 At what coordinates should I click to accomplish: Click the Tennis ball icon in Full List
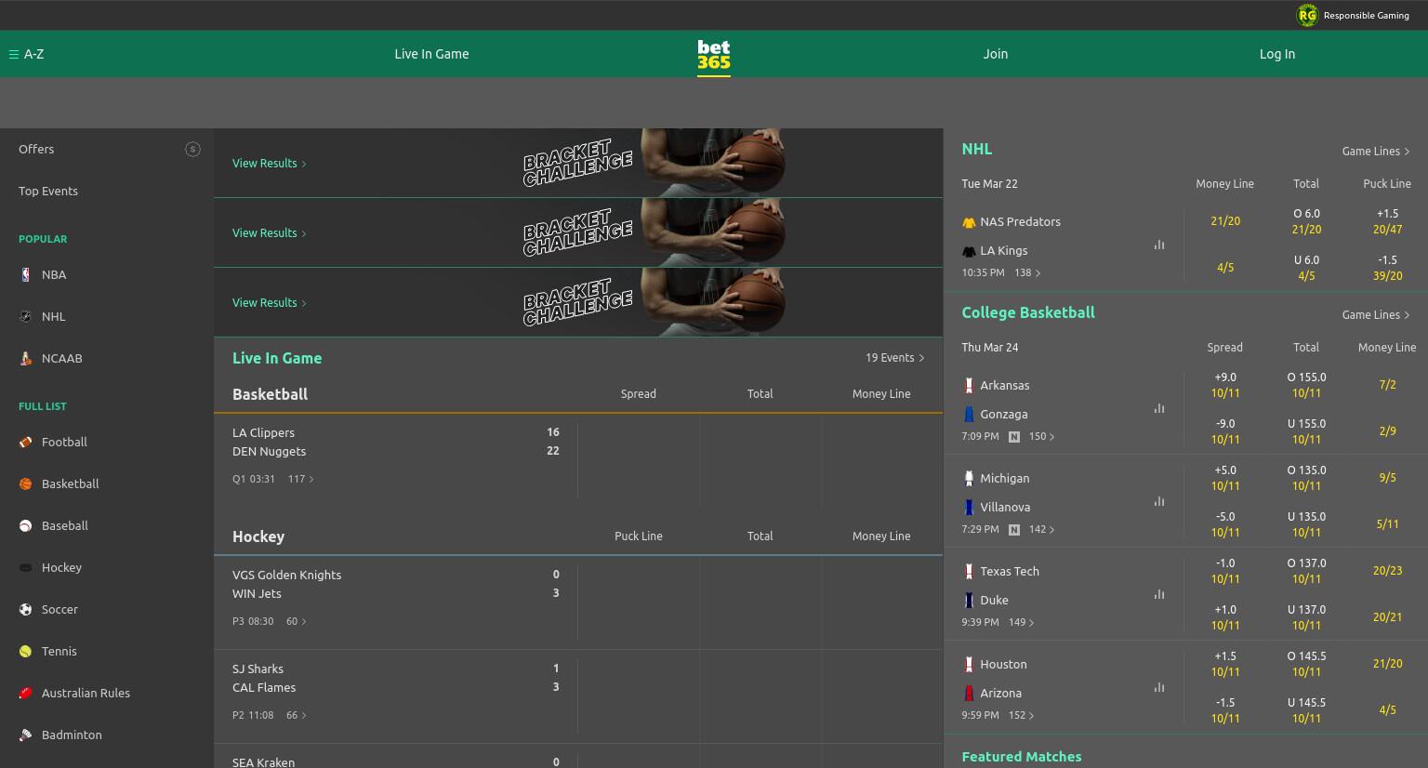[x=26, y=652]
